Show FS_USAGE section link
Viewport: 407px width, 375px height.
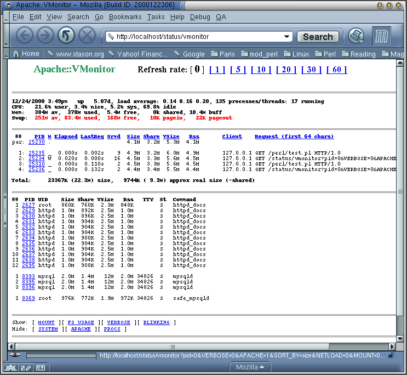click(x=81, y=322)
